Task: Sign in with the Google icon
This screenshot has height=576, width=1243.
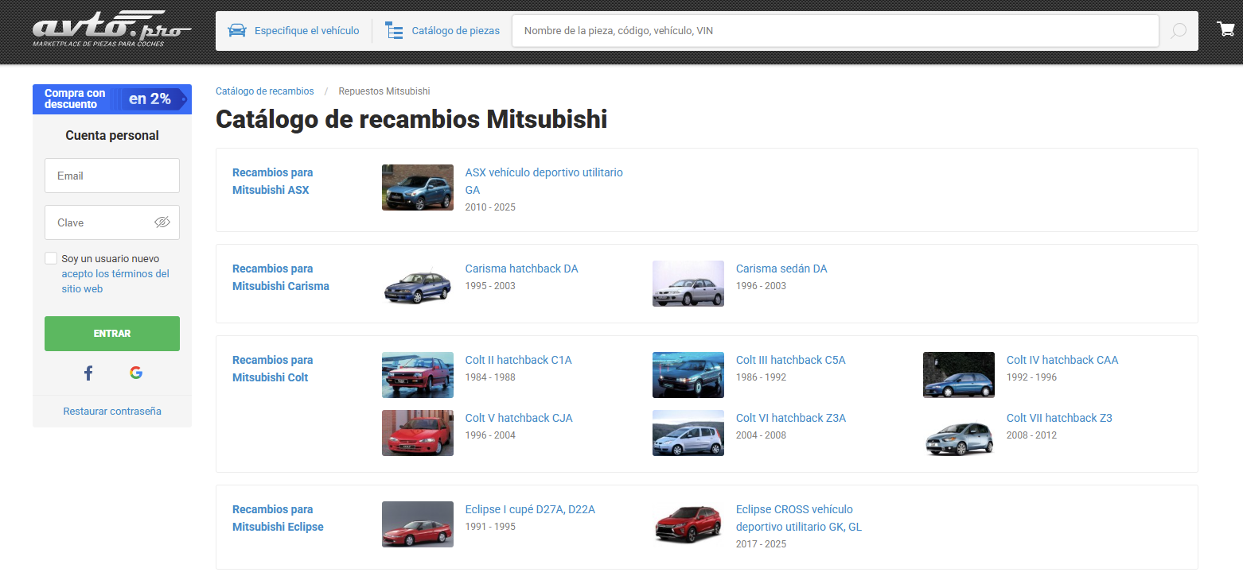Action: click(136, 373)
